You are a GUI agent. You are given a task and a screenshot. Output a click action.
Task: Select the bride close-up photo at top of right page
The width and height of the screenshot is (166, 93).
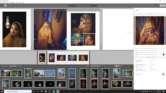click(83, 23)
